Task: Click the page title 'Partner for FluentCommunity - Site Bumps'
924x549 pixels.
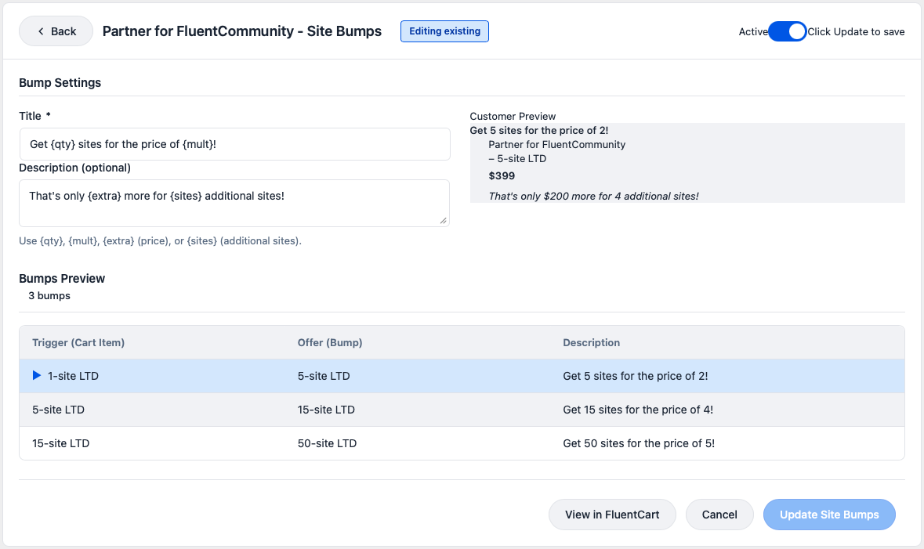Action: (242, 31)
